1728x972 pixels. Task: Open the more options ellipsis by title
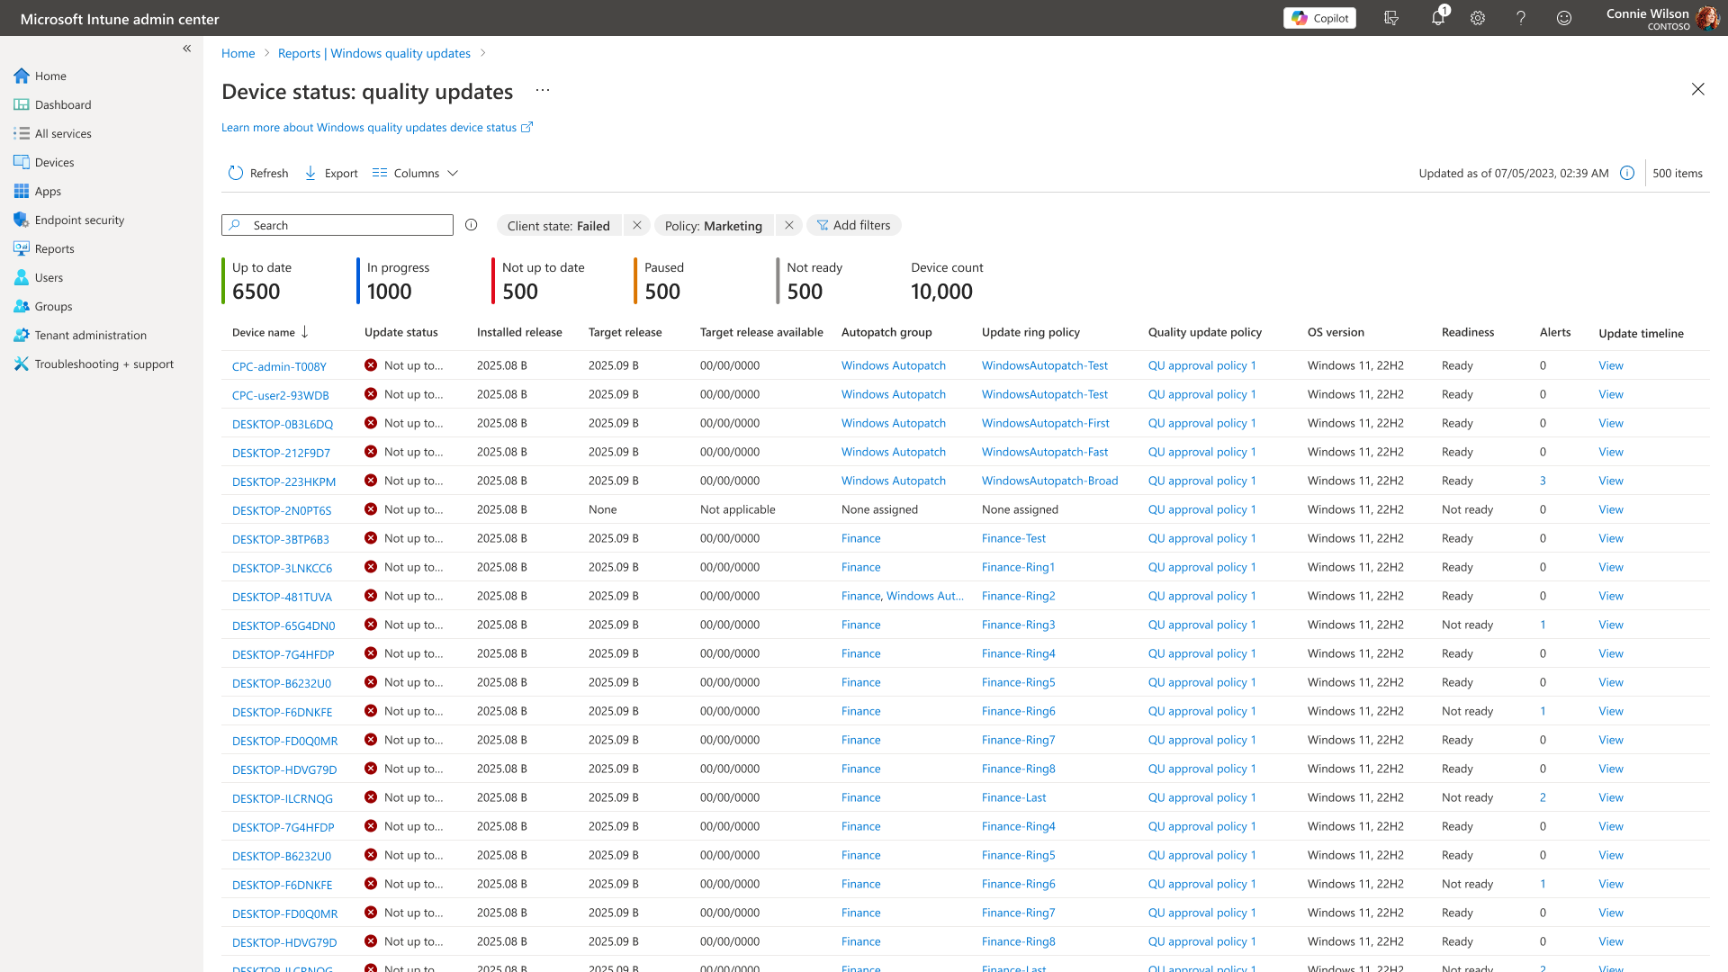click(542, 91)
